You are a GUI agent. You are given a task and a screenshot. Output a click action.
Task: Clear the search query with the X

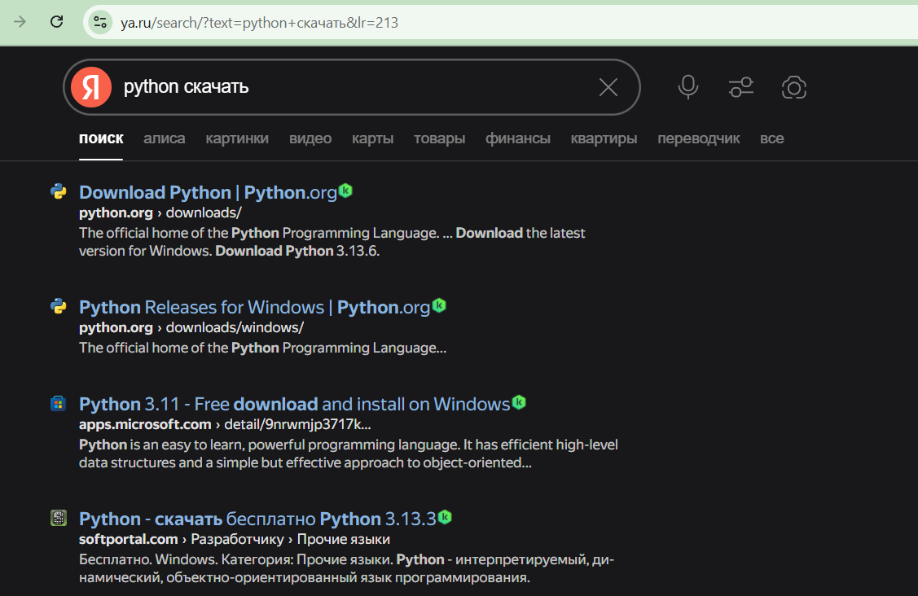(x=608, y=87)
